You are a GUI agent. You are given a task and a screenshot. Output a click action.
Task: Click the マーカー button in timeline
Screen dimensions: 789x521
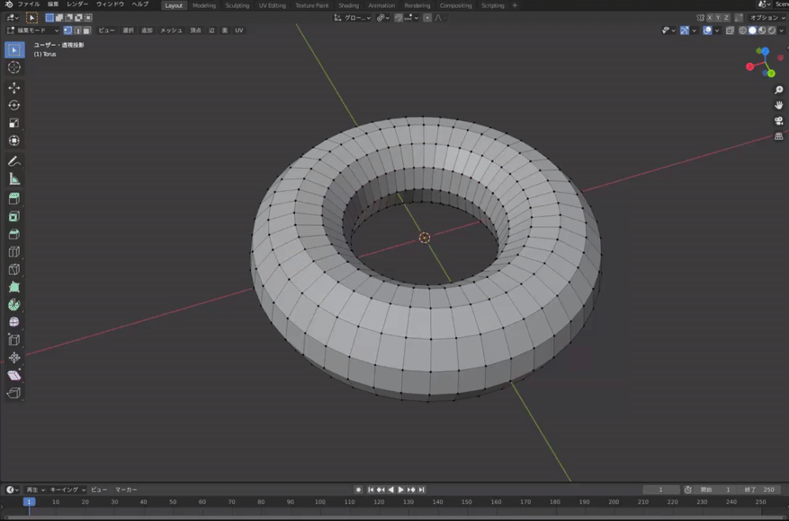pyautogui.click(x=126, y=489)
